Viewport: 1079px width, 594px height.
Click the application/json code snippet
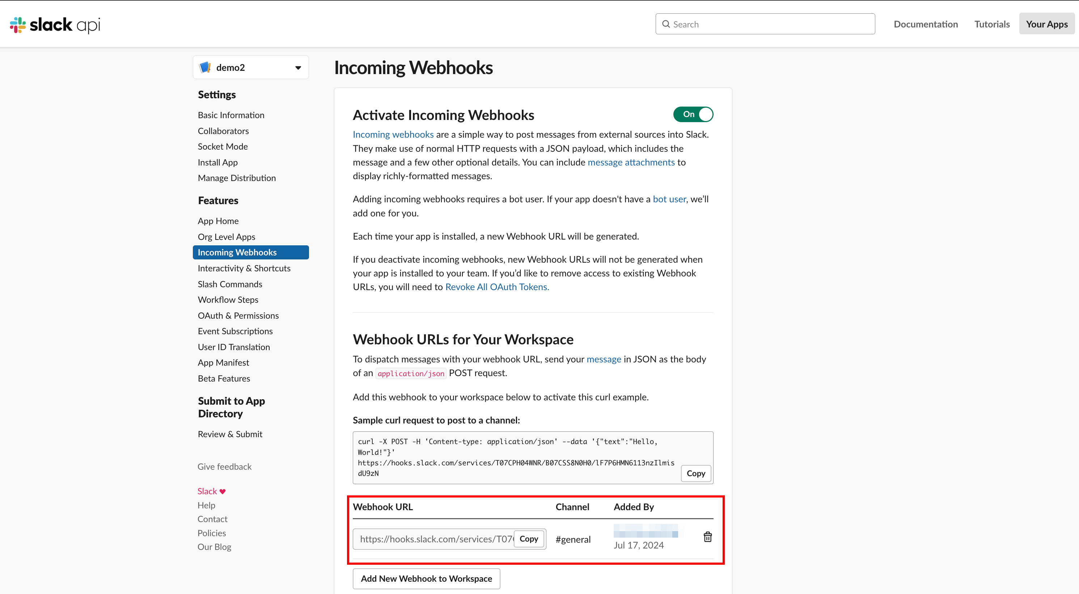pos(410,373)
